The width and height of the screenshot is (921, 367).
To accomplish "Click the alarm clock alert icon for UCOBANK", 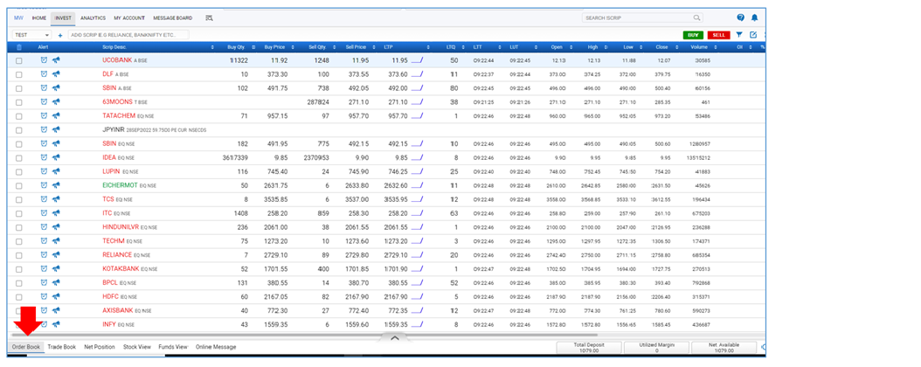I will click(x=44, y=60).
